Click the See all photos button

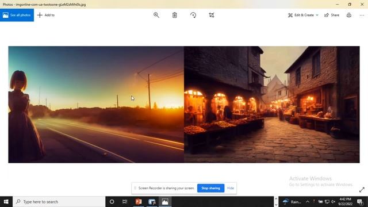click(17, 15)
